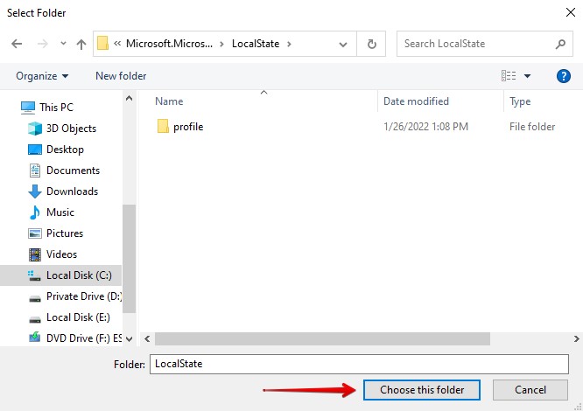Click the New folder button

pos(121,76)
